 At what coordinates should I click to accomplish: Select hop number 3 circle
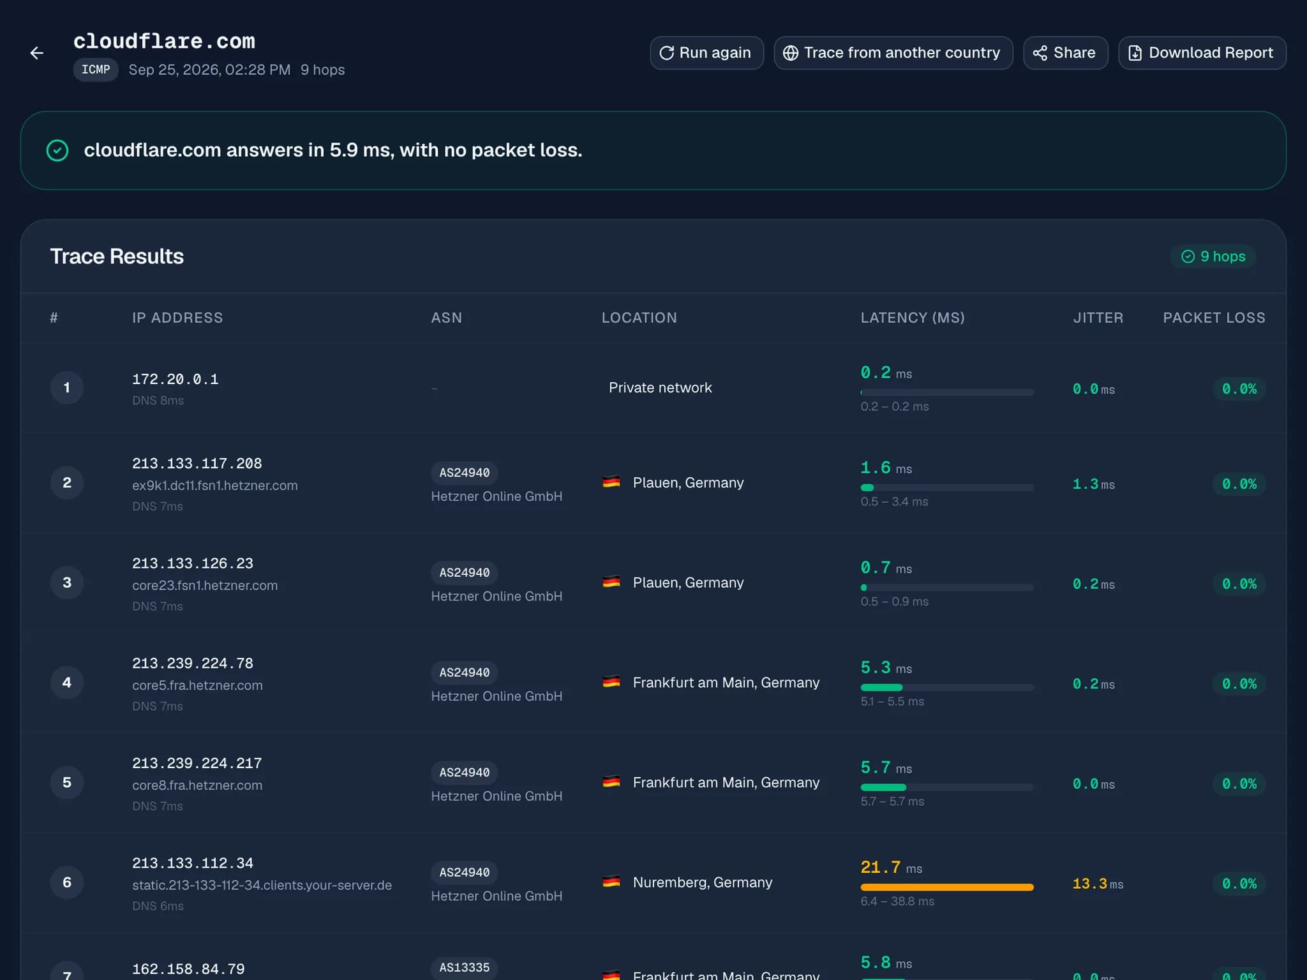67,583
